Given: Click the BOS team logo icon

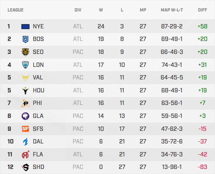Looking at the screenshot, I should point(26,39).
